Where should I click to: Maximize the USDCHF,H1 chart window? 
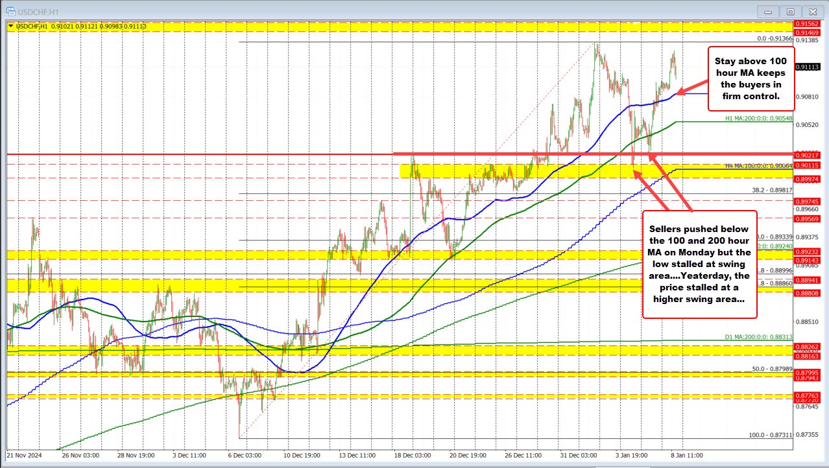pos(790,11)
